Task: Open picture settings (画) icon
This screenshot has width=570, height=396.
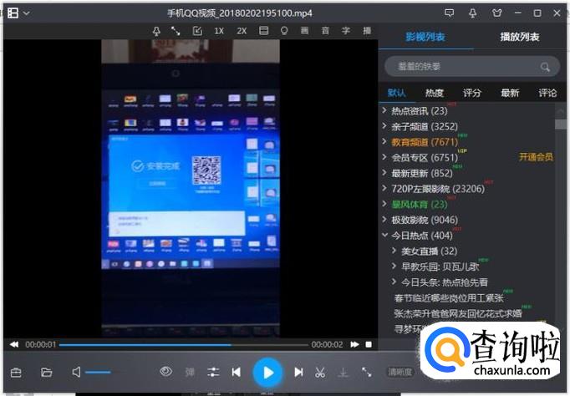Action: click(304, 31)
